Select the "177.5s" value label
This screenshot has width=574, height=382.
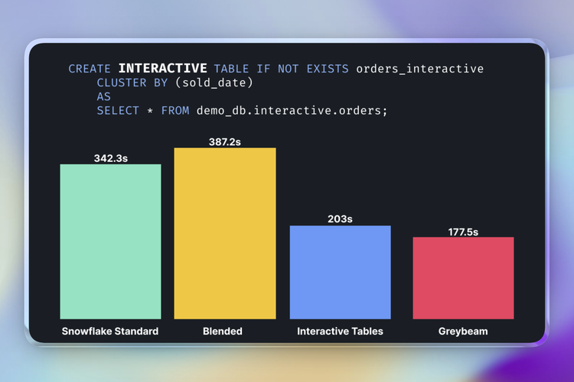[x=463, y=232]
